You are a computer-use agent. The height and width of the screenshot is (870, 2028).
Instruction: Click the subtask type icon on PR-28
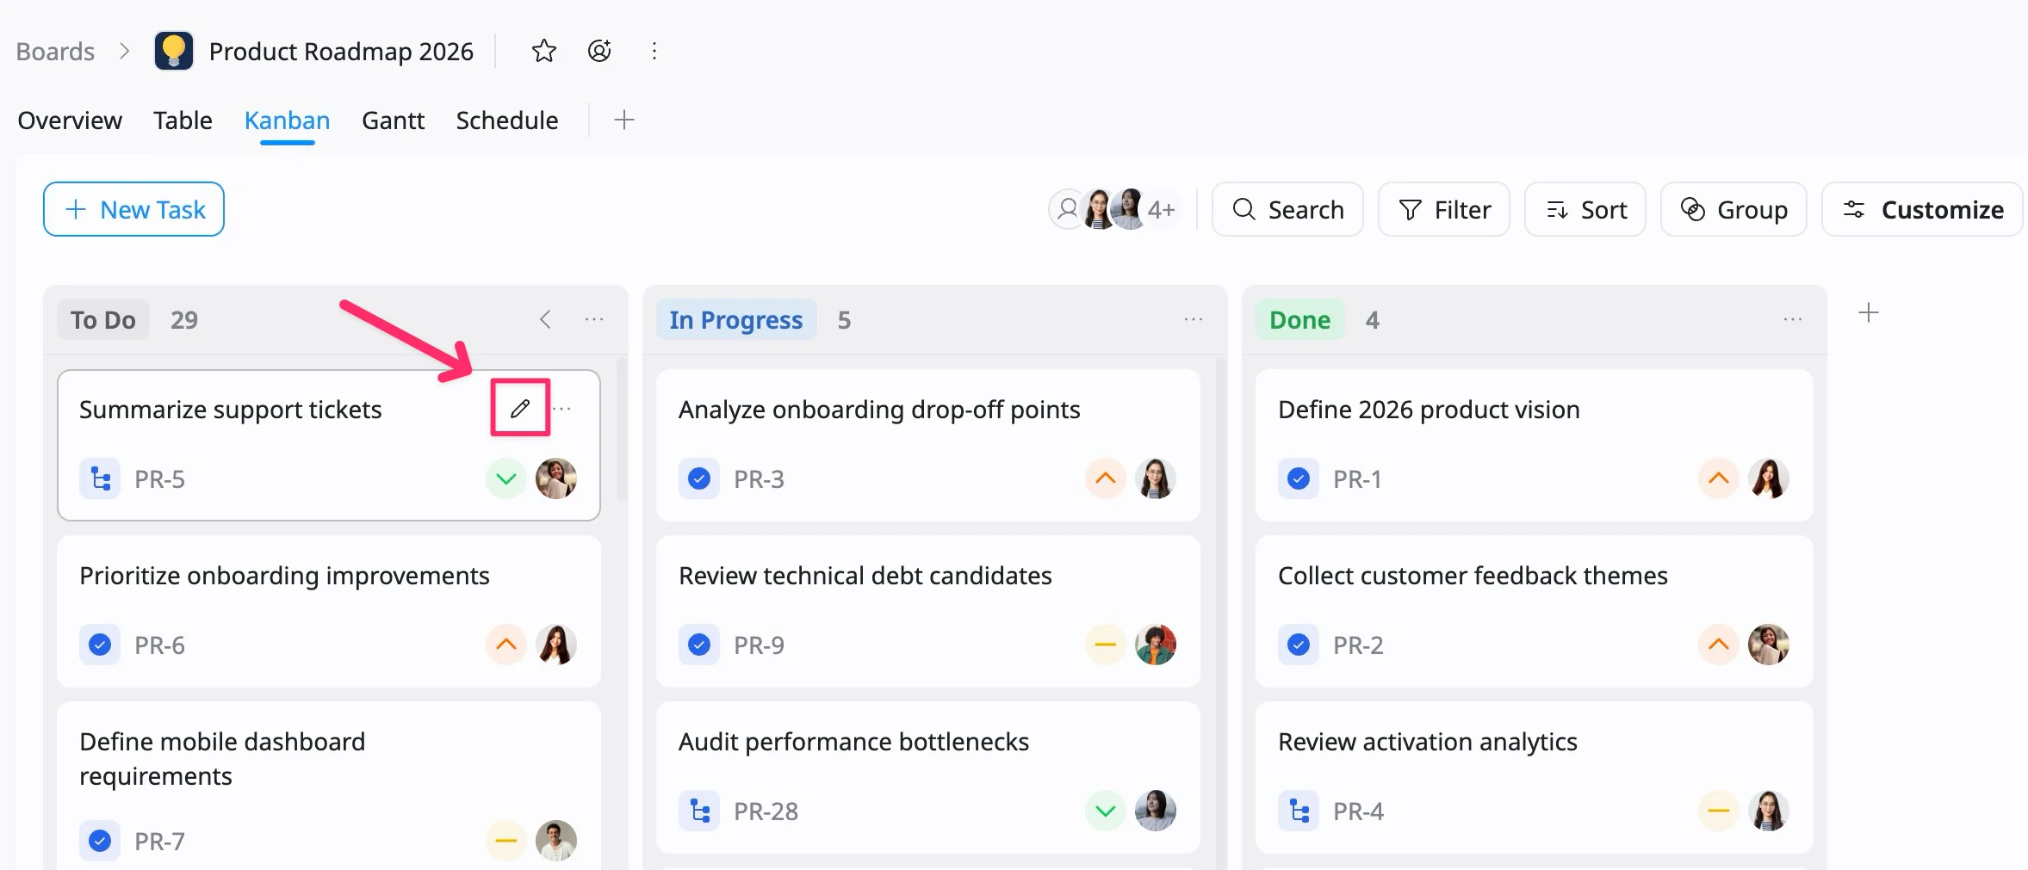[699, 811]
